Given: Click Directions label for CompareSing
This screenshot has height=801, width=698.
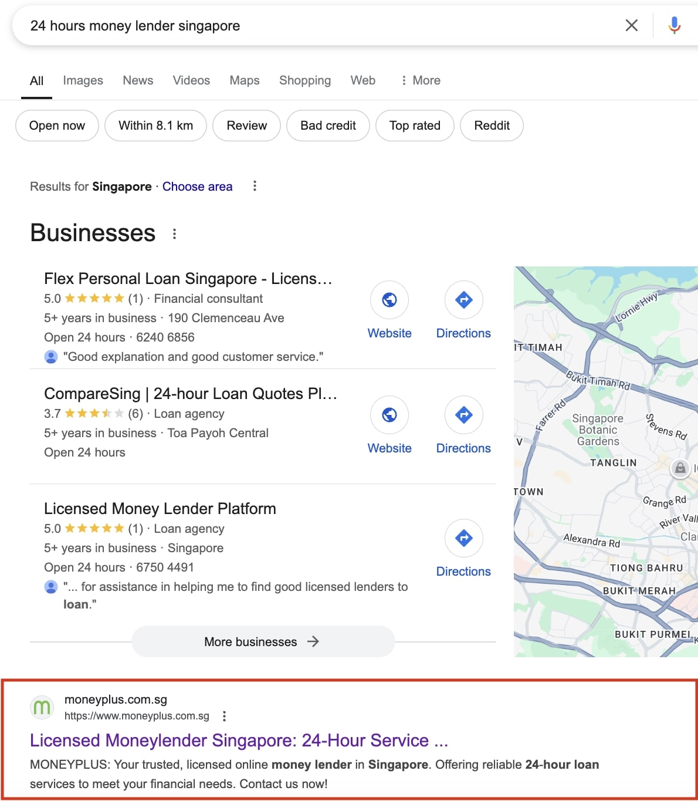Looking at the screenshot, I should 463,448.
